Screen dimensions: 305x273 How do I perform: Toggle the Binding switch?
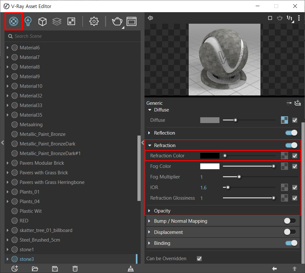[292, 243]
